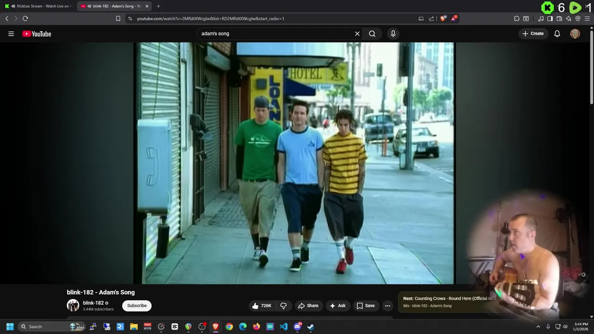Open Brave VPN shield icon
Image resolution: width=594 pixels, height=334 pixels.
(578, 19)
